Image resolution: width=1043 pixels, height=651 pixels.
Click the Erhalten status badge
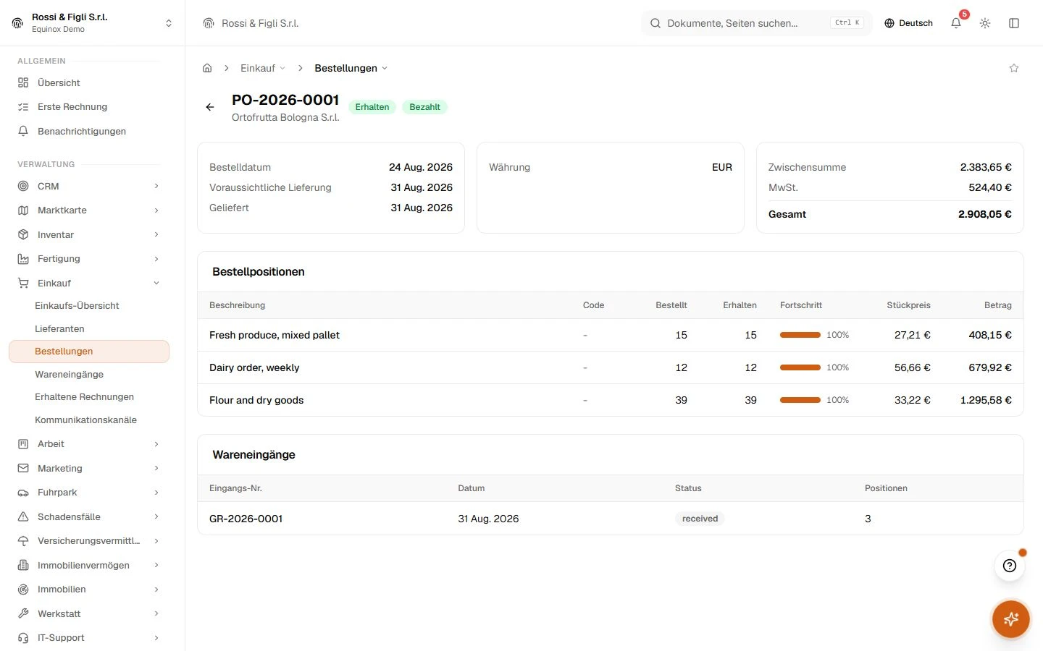click(372, 107)
